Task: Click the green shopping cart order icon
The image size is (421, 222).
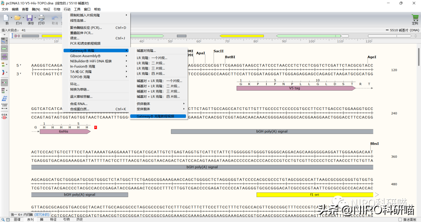Action: (x=415, y=18)
